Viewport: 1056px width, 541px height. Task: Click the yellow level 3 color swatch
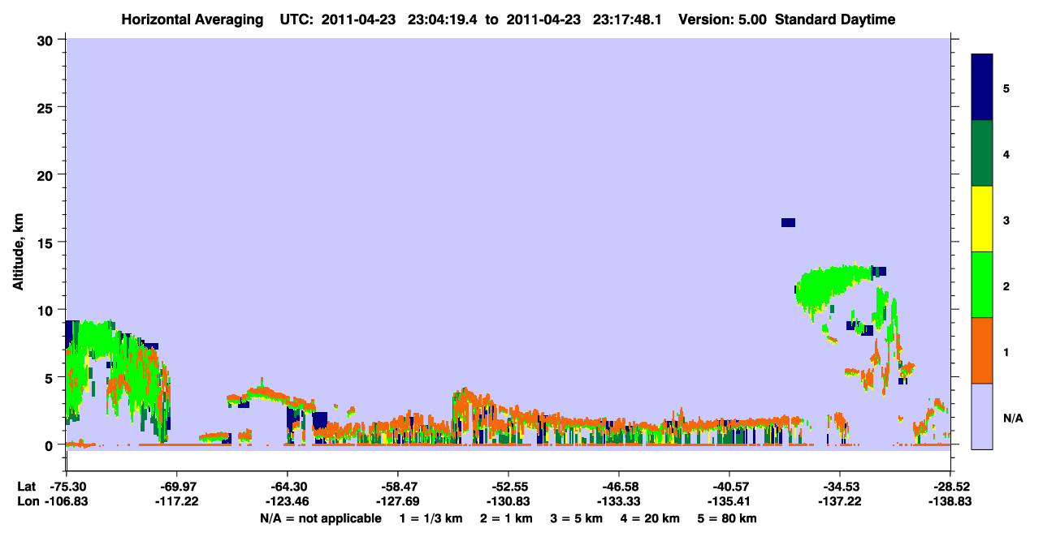[x=982, y=219]
